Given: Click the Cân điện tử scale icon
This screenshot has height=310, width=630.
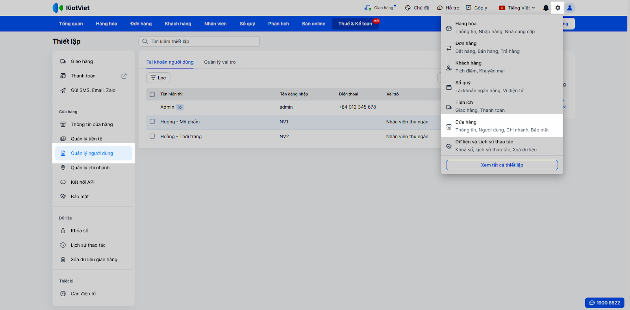Looking at the screenshot, I should [x=63, y=293].
